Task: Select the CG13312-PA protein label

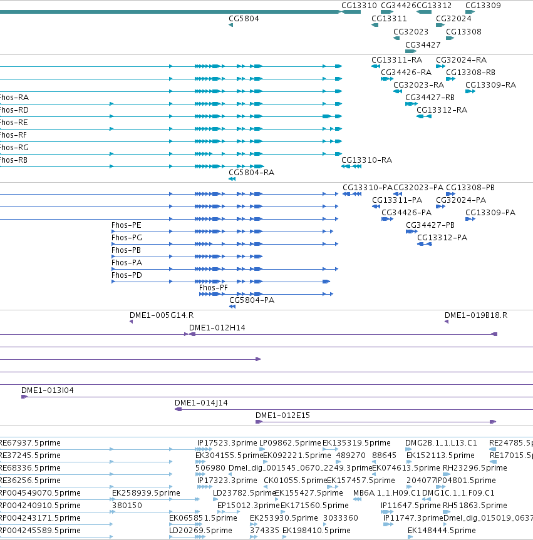Action: [442, 238]
